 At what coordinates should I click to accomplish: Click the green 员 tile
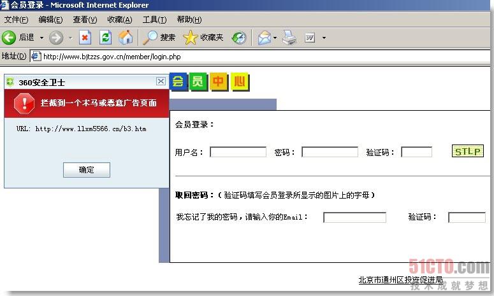tap(198, 81)
